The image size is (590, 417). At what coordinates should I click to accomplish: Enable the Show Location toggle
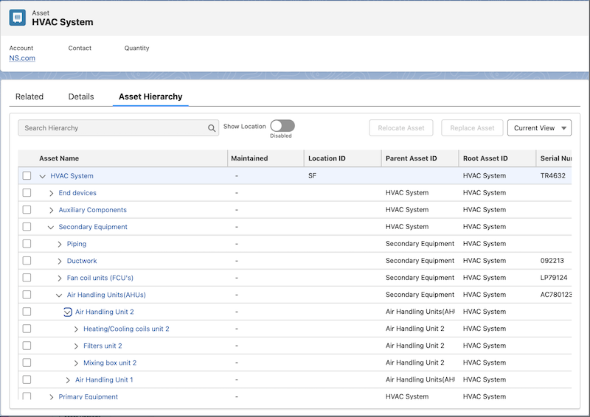pos(282,126)
